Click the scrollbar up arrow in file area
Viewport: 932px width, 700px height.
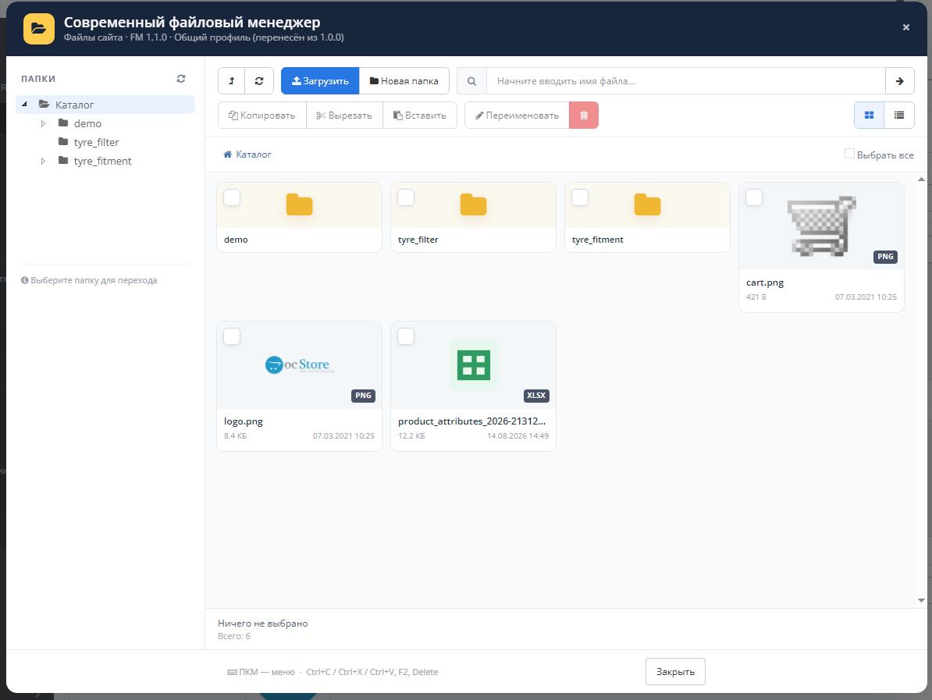pos(921,179)
